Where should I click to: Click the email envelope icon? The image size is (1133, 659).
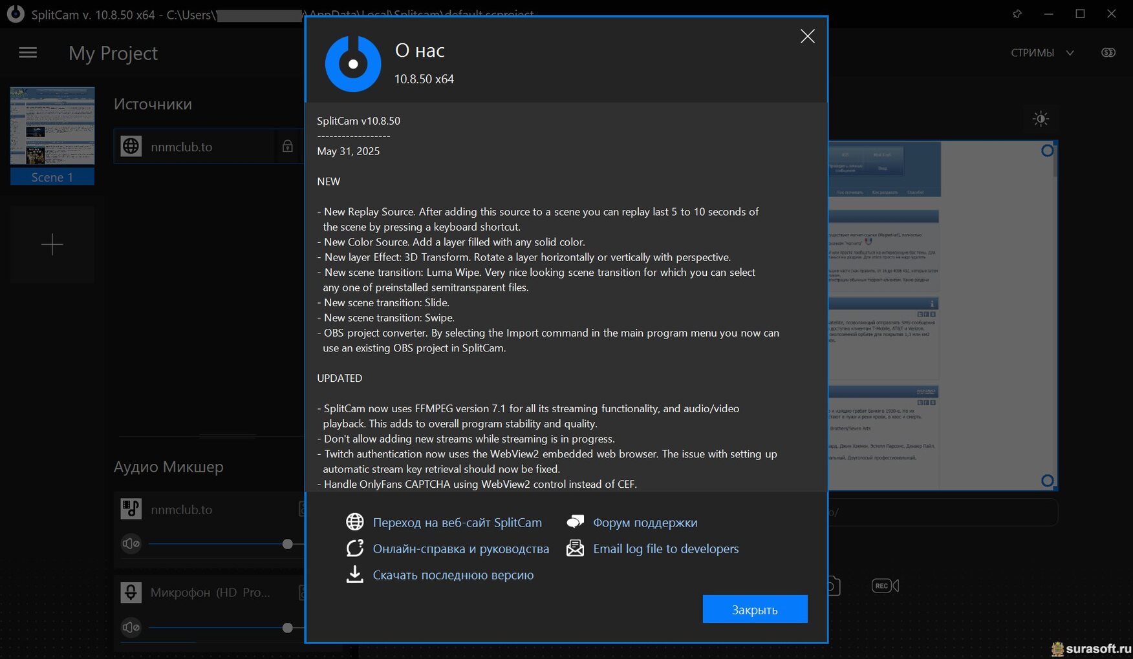[575, 548]
